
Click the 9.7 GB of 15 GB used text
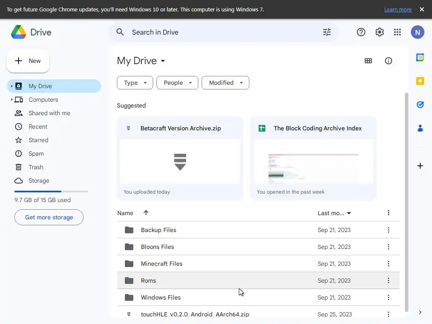pyautogui.click(x=43, y=200)
